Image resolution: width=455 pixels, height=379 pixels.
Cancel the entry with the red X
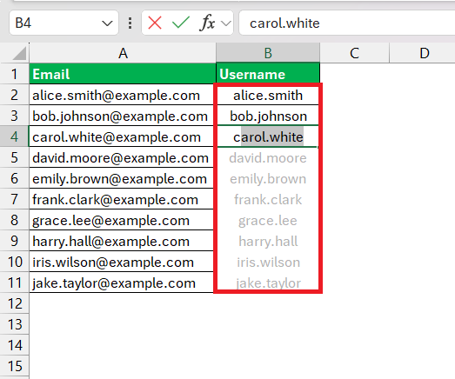pos(155,23)
